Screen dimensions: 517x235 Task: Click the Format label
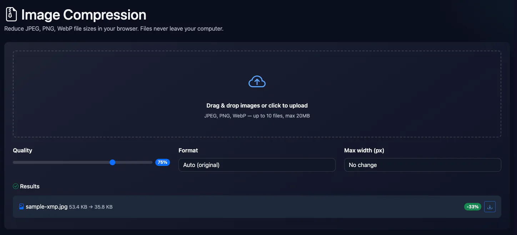[x=188, y=150]
